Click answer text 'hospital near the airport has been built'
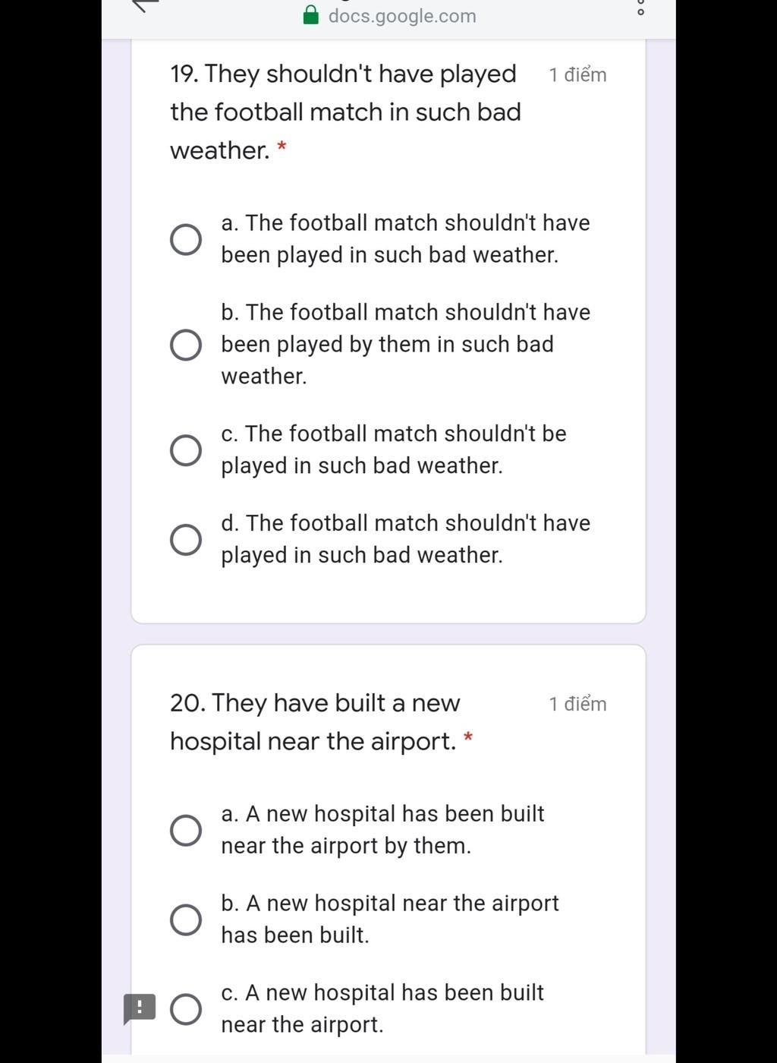777x1063 pixels. 389,919
